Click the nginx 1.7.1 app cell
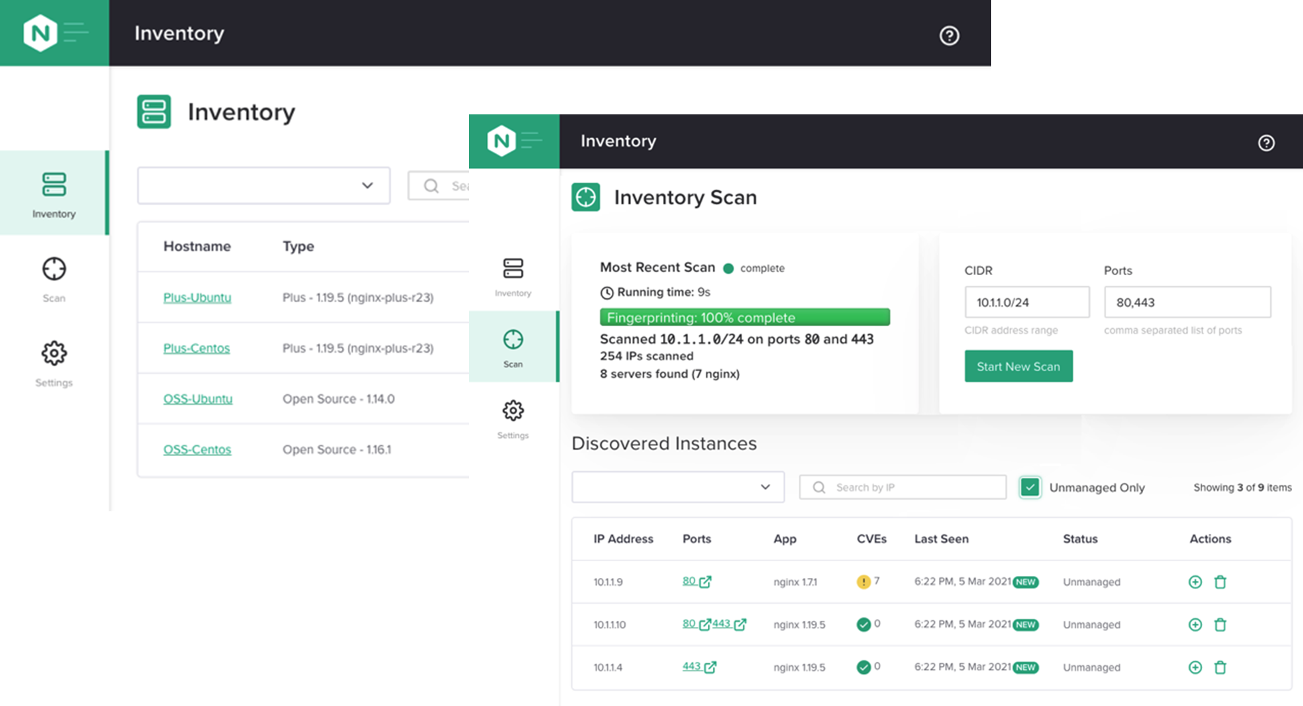The height and width of the screenshot is (706, 1303). (x=795, y=582)
